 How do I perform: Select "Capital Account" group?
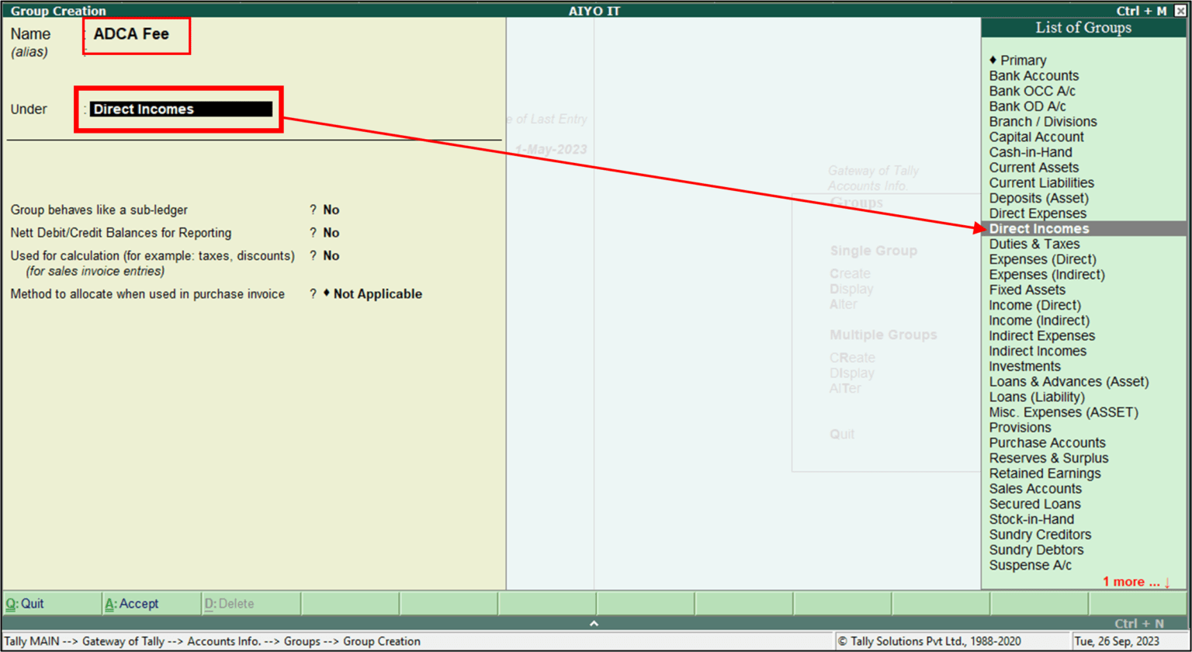(1036, 137)
